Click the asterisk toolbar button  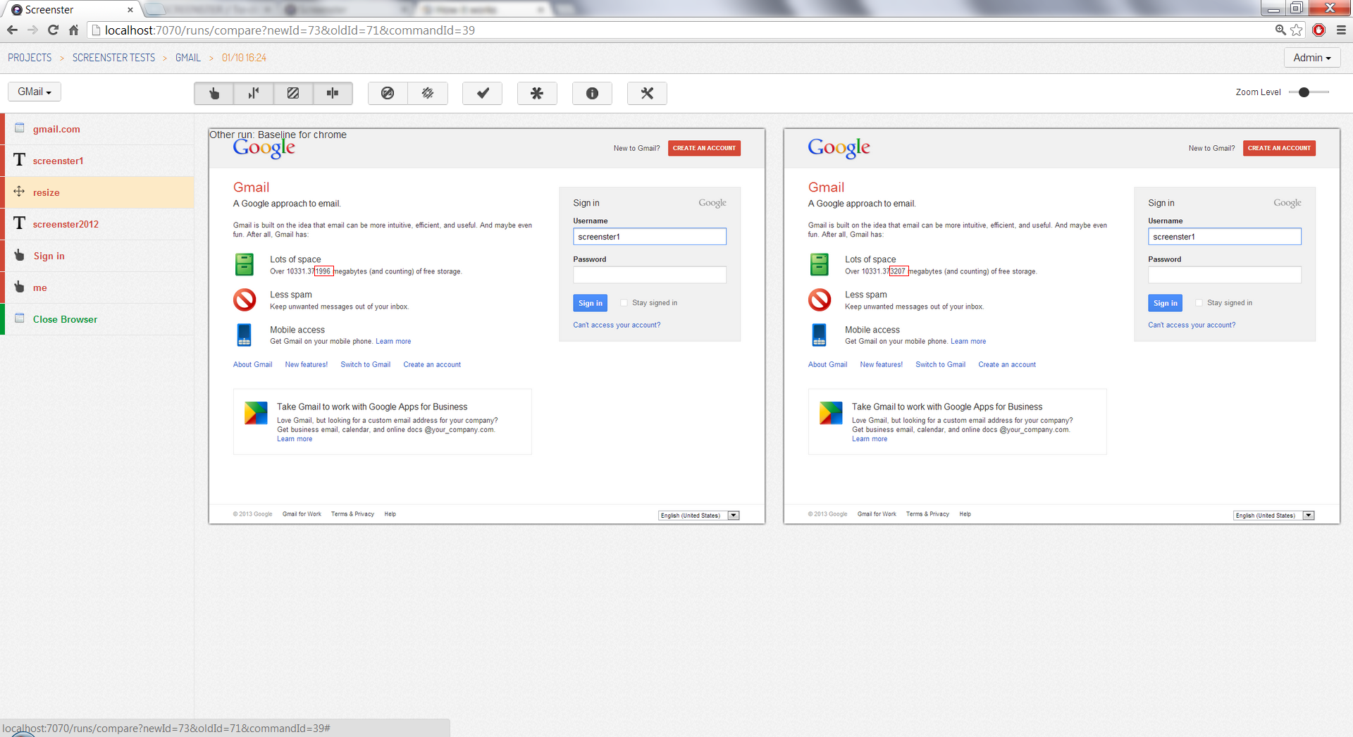[537, 93]
